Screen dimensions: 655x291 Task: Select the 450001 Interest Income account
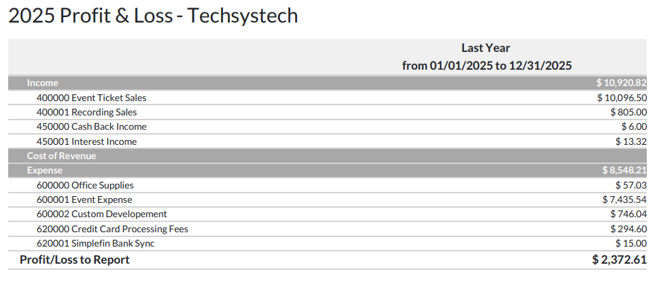tap(86, 141)
